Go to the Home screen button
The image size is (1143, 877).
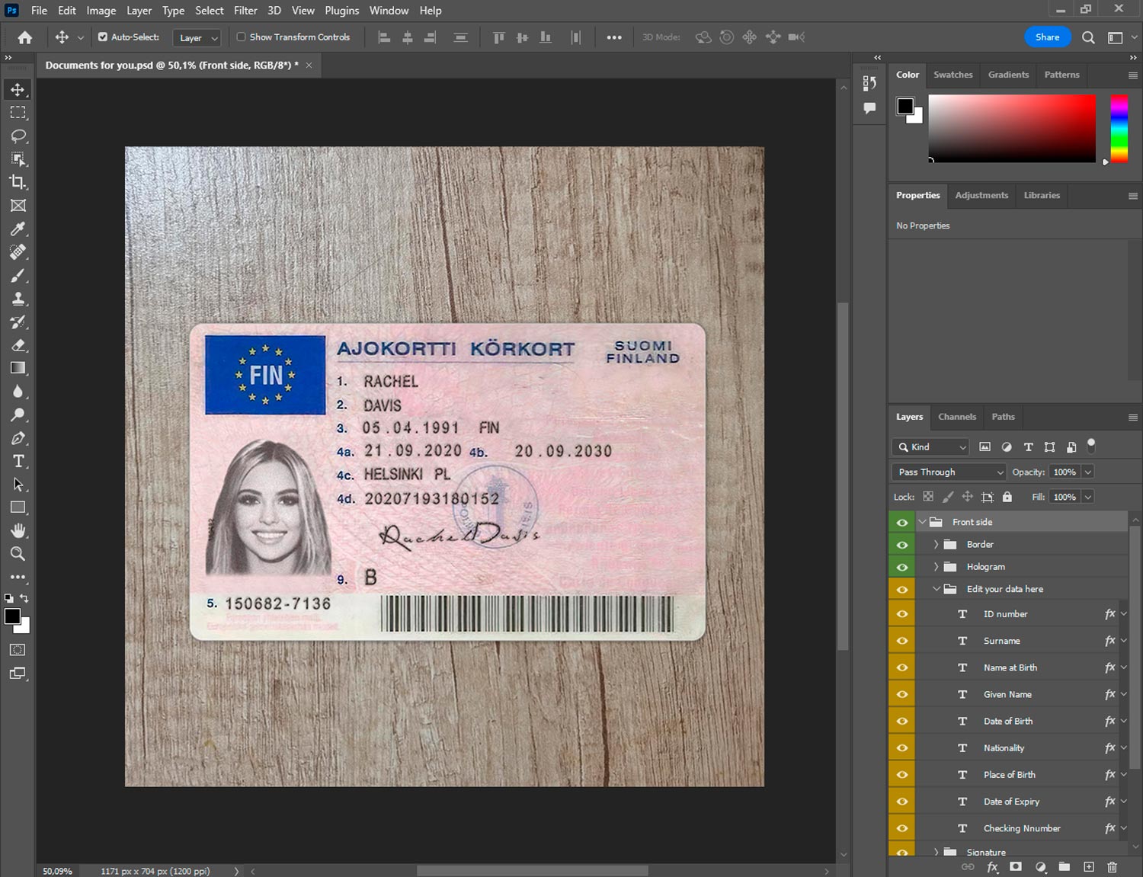point(25,37)
